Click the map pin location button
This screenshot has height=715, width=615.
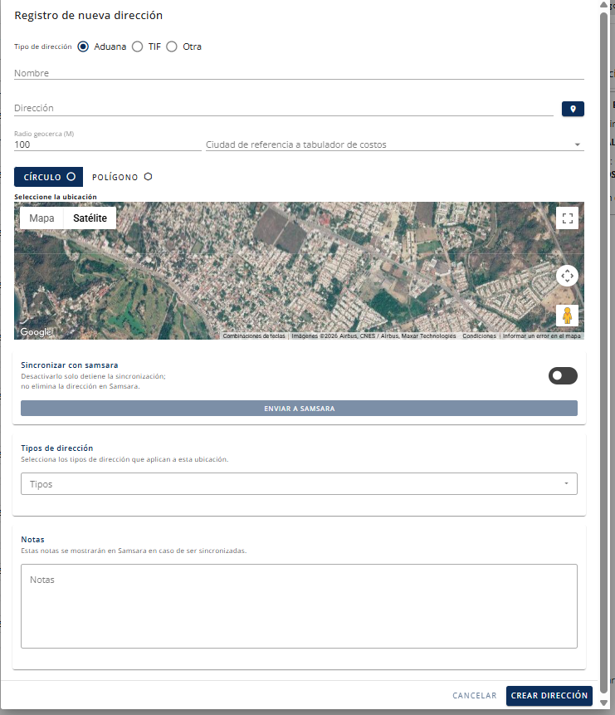tap(573, 109)
